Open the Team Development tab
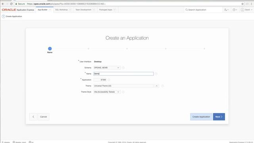The height and width of the screenshot is (143, 254). (x=83, y=10)
